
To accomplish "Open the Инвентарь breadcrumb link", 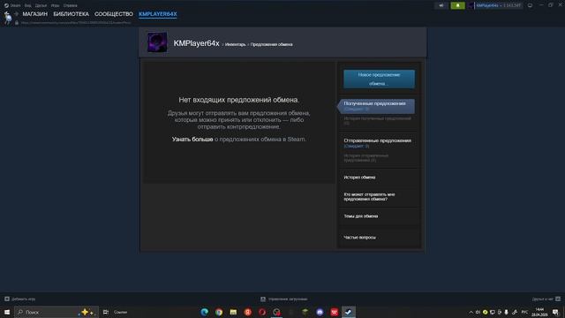I will (236, 44).
